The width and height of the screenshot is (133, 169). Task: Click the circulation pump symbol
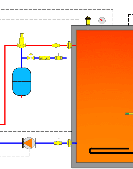29,143
